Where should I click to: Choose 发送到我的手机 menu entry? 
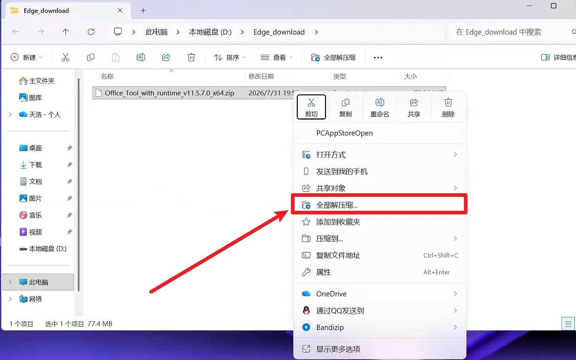click(380, 171)
